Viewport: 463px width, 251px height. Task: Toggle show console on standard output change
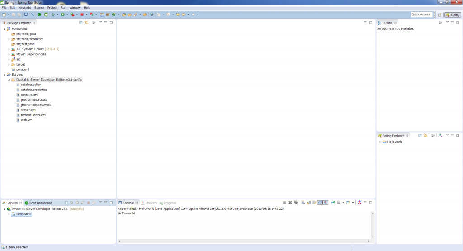(x=320, y=203)
